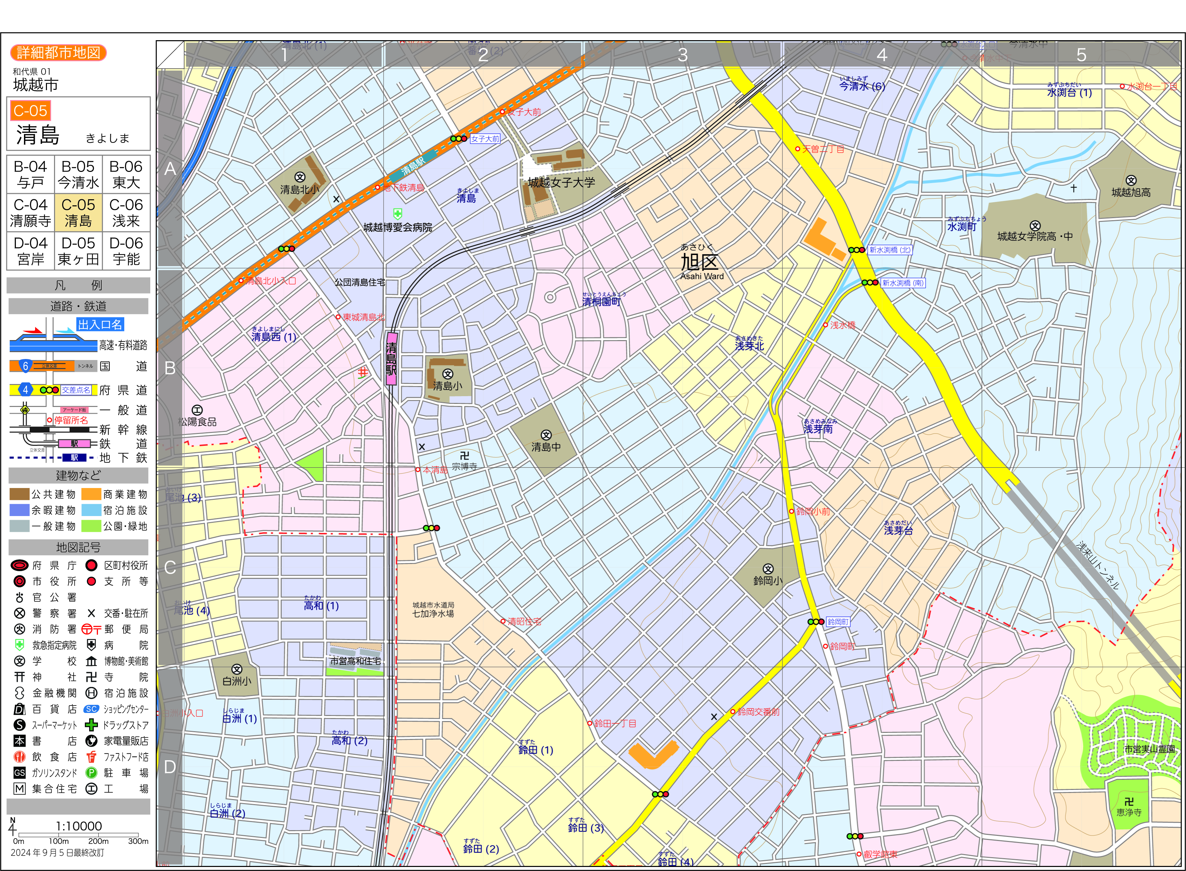Click the 鈴岡町 intersection name label
The image size is (1186, 871).
coord(837,622)
